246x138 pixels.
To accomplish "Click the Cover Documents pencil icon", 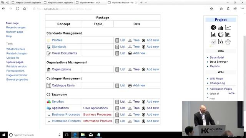I will 49,53.
